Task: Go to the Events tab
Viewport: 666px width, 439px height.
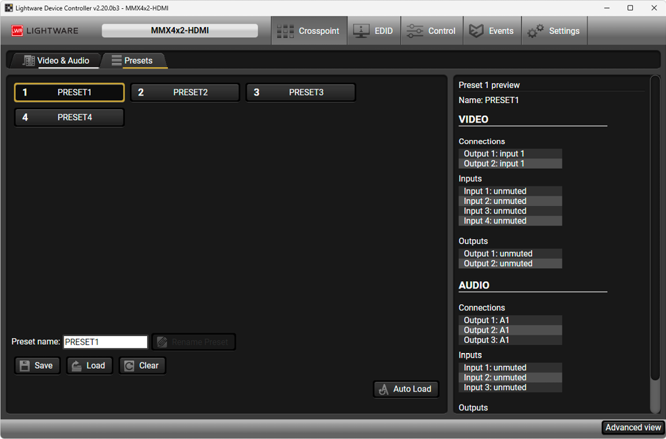Action: (492, 31)
